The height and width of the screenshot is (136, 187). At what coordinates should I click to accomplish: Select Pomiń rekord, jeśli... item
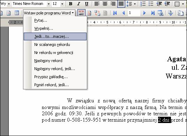[55, 85]
